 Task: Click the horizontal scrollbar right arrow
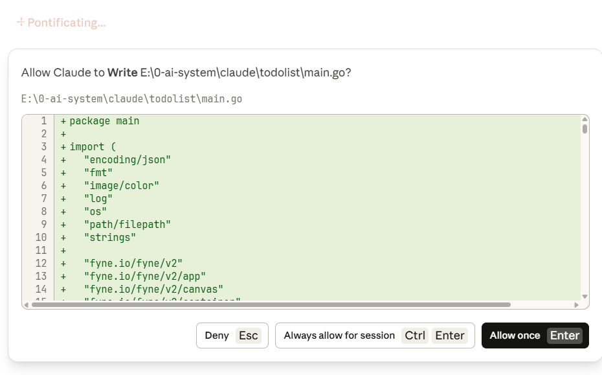pos(576,304)
